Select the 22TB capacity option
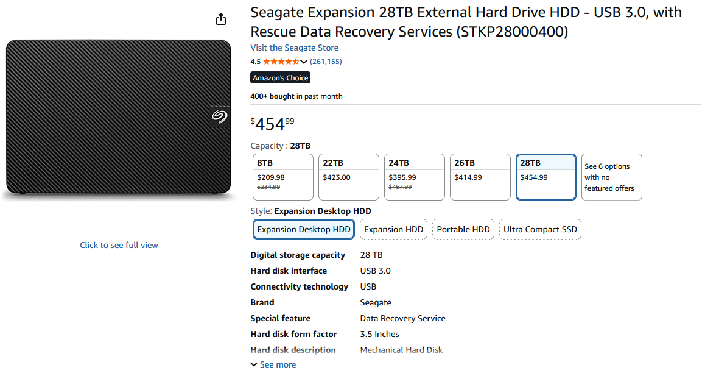705x373 pixels. 348,177
